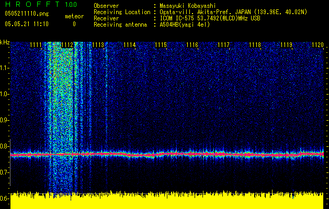Click the 1113 time marker
This screenshot has height=209, width=329.
[x=98, y=45]
